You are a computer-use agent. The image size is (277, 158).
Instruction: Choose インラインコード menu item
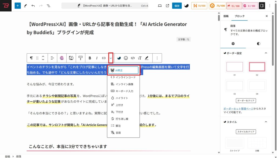pos(123,77)
